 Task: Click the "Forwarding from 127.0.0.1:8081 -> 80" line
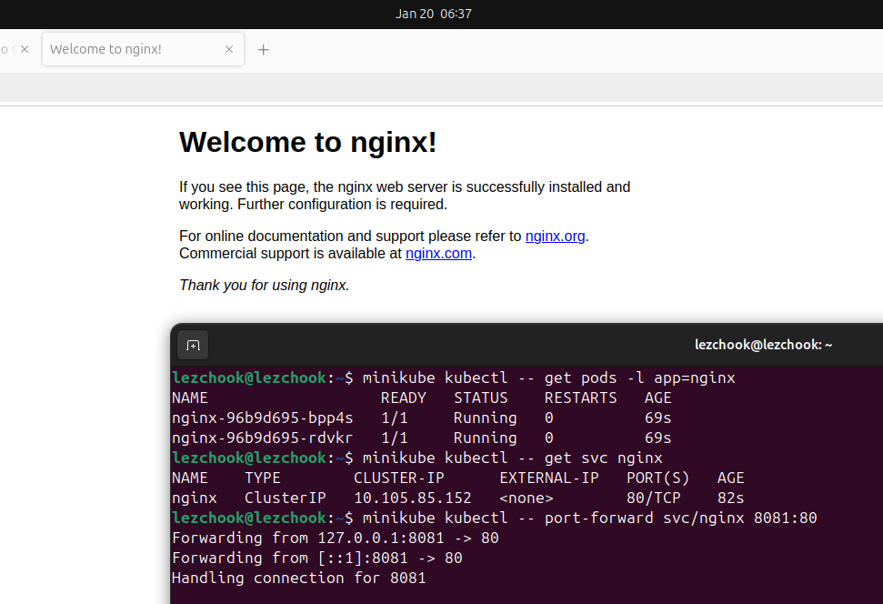click(336, 539)
